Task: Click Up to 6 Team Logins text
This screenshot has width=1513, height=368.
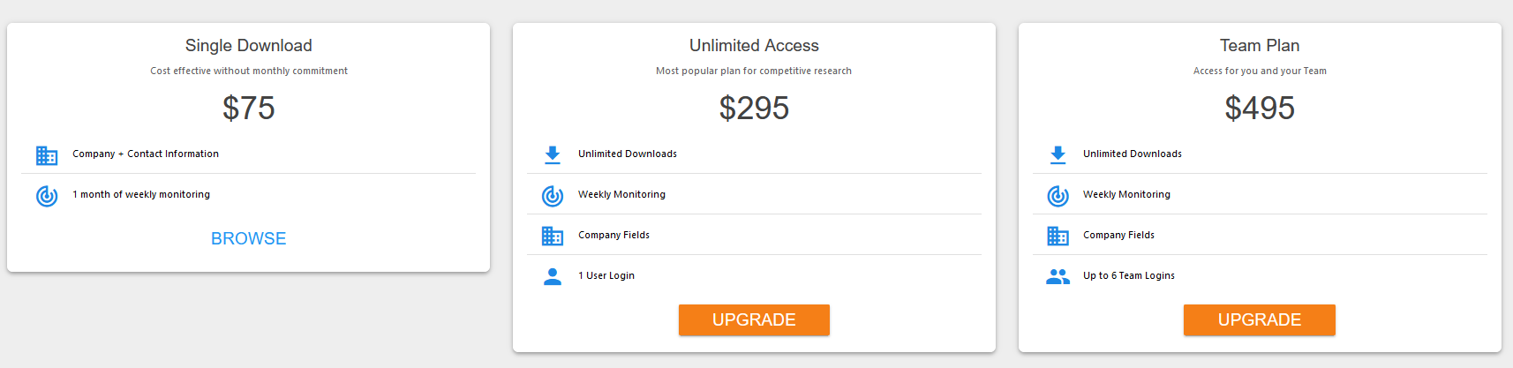Action: tap(1129, 275)
